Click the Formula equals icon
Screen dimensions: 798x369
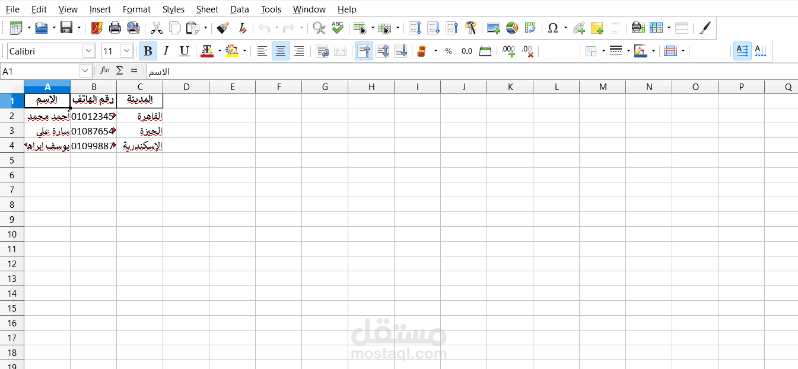click(134, 70)
